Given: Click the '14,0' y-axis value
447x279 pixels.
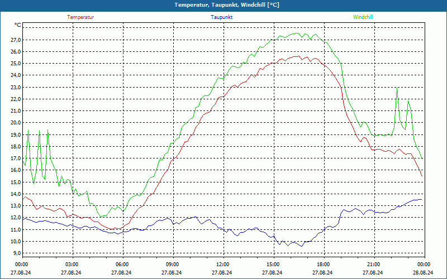Looking at the screenshot, I should (16, 194).
